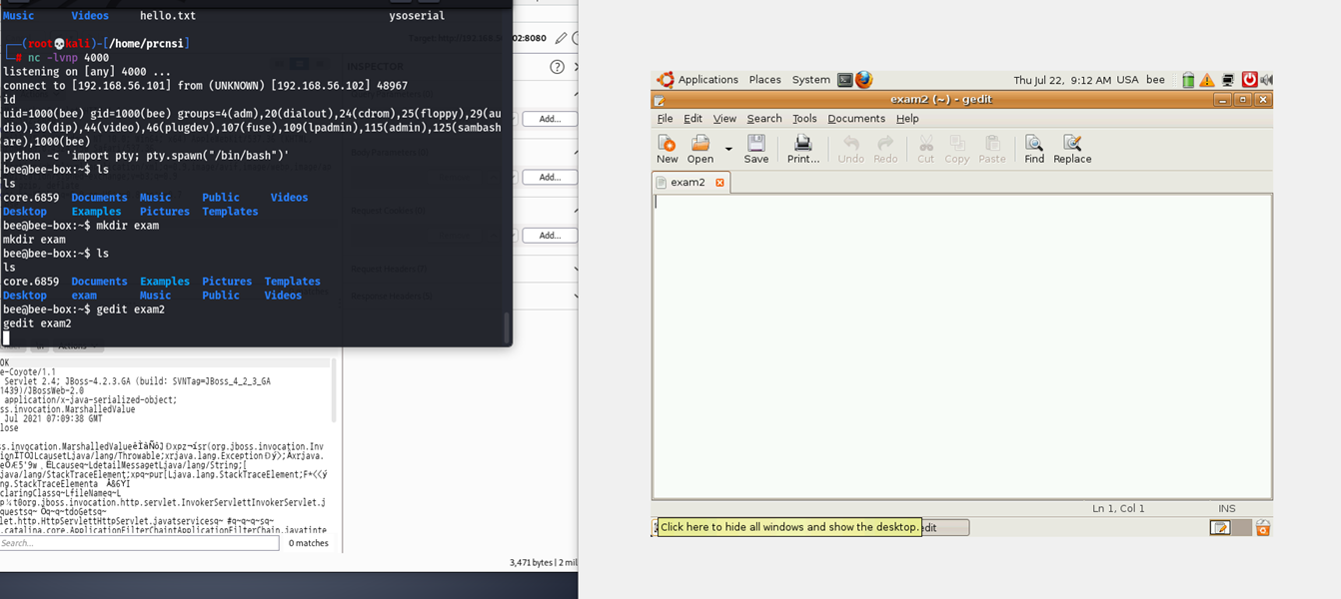The image size is (1341, 599).
Task: Click the ysoserial entry in terminal listing
Action: pos(417,16)
